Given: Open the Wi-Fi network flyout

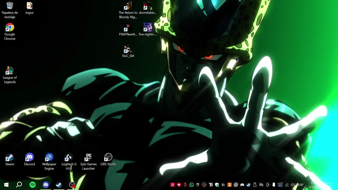Looking at the screenshot, I should tap(287, 185).
